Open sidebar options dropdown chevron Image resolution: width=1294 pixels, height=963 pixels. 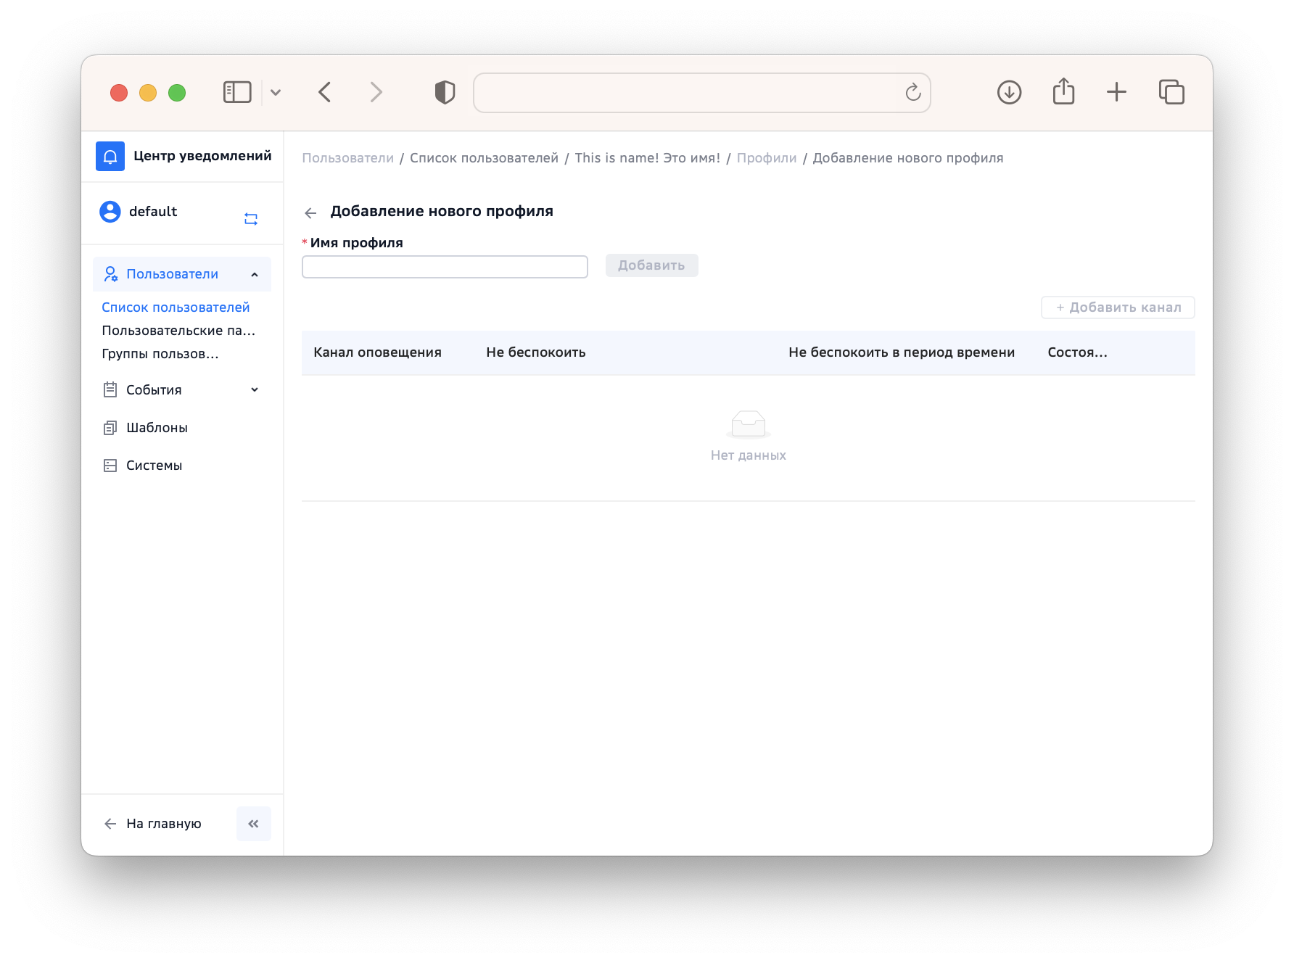tap(276, 92)
